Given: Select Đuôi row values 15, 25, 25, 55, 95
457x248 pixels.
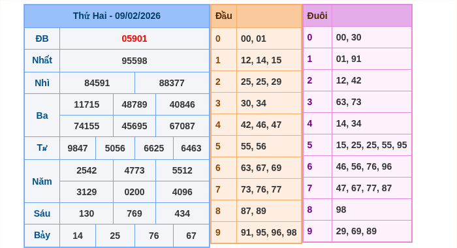Looking at the screenshot, I should tap(371, 145).
